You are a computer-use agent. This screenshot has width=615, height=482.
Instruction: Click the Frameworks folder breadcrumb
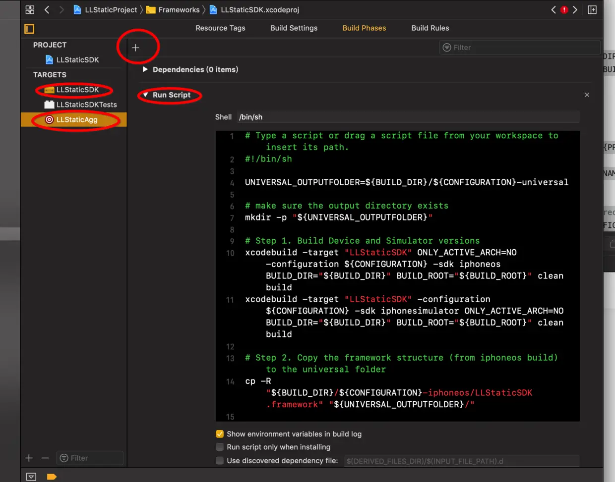[x=173, y=10]
